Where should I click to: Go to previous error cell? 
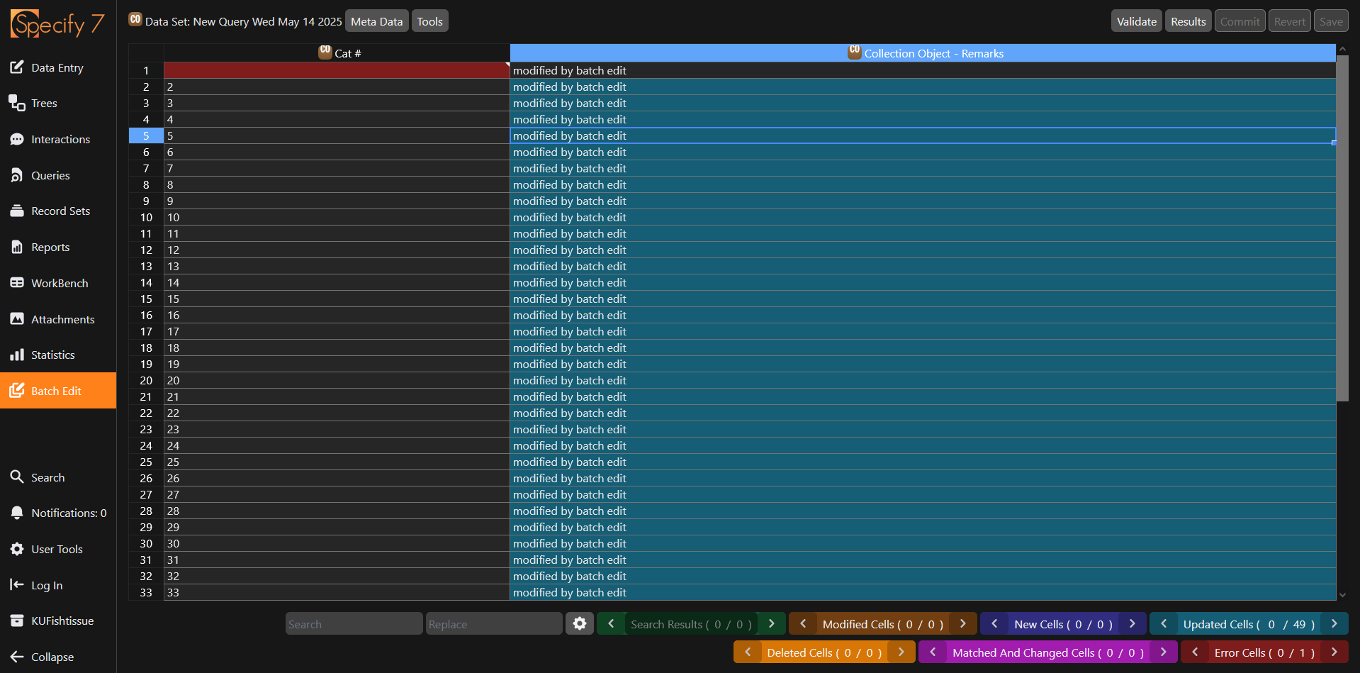point(1195,652)
